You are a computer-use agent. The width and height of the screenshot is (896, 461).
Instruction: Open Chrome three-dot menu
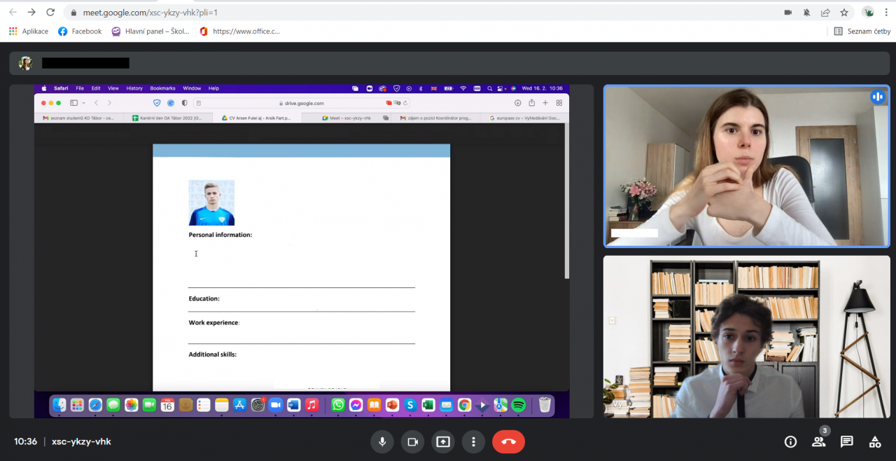tap(886, 13)
